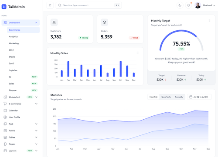Viewport: 218px width, 157px height.
Task: Click the Tables sidebar icon
Action: coord(5,137)
